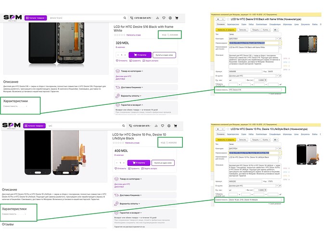The image size is (332, 238).
Task: Open Написать отзыв link on Desire 516 page
Action: click(133, 35)
